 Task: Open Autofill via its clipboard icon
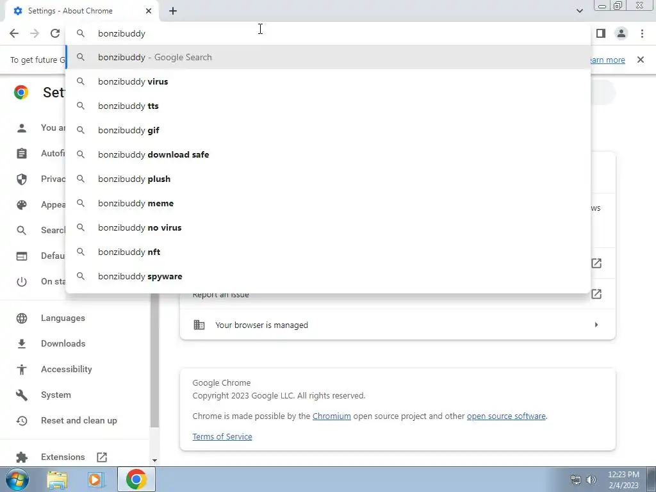pos(21,154)
